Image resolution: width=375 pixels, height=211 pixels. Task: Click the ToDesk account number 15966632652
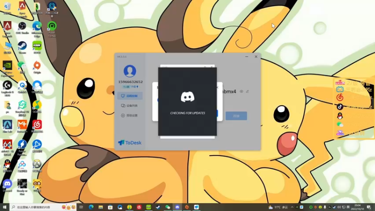pos(130,82)
